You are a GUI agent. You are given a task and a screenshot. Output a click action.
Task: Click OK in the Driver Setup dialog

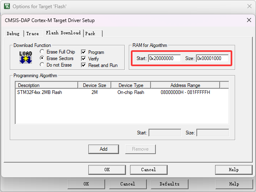107,170
